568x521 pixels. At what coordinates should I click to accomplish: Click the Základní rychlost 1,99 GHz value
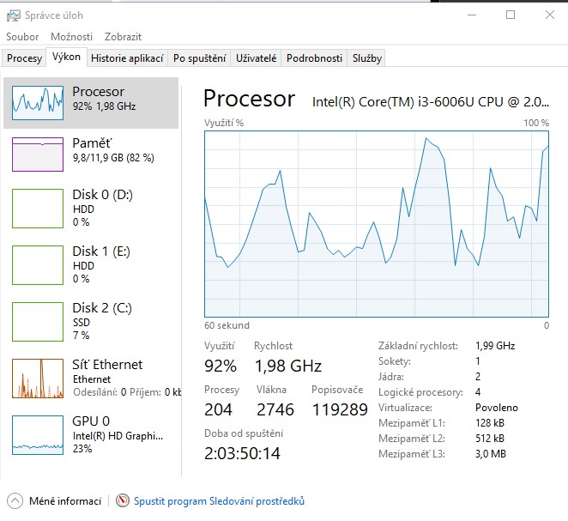coord(495,346)
